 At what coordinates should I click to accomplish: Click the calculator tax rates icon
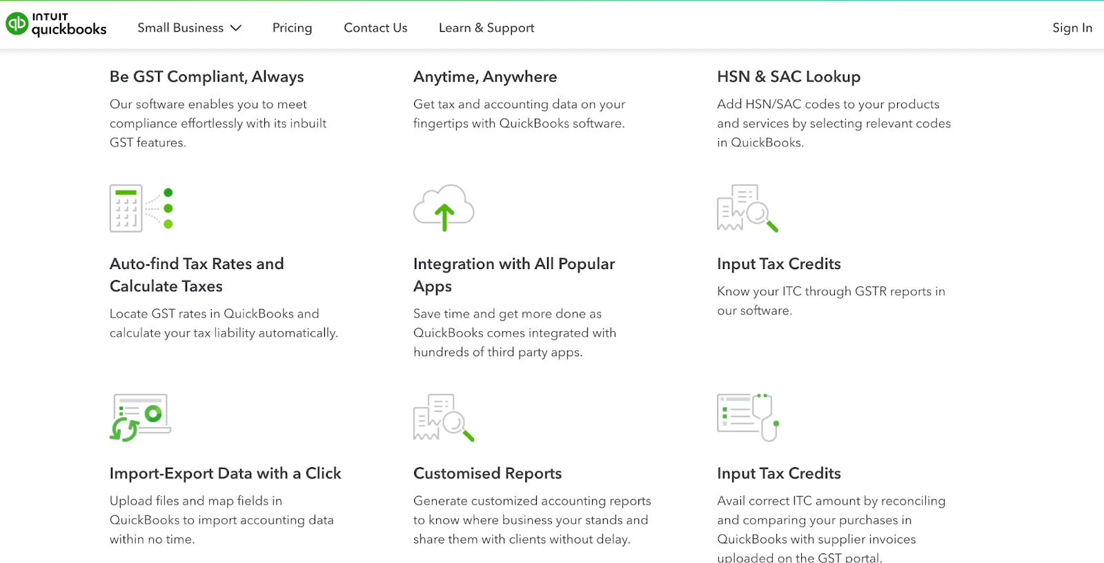point(141,208)
